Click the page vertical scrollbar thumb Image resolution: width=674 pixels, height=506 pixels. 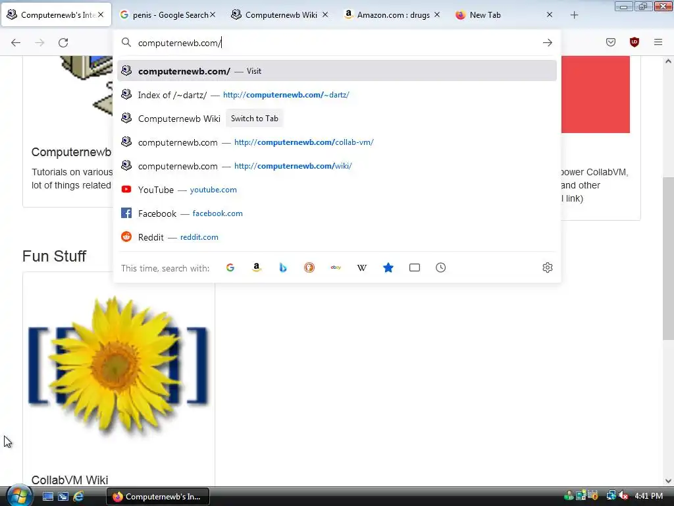pos(668,258)
